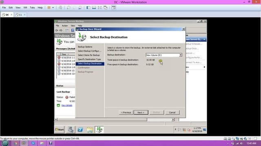Open VMware File menu
The height and width of the screenshot is (146, 261).
click(x=4, y=8)
